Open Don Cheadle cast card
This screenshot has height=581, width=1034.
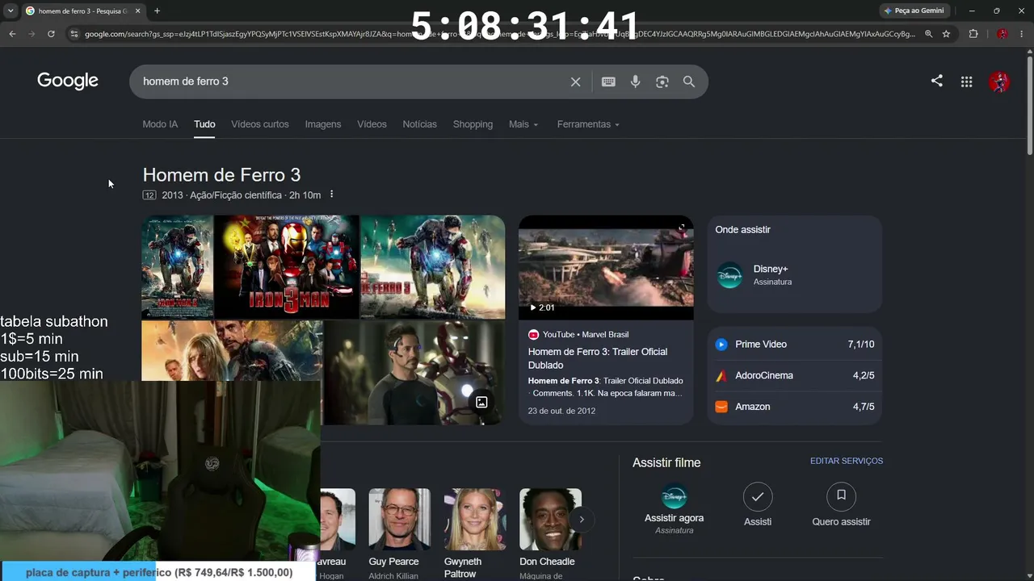[x=550, y=533]
